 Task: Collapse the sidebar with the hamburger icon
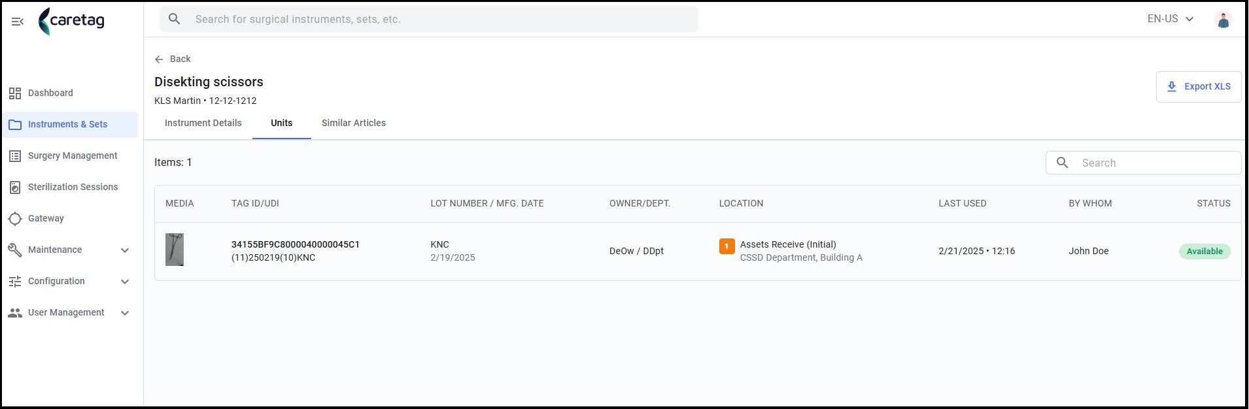[x=18, y=22]
